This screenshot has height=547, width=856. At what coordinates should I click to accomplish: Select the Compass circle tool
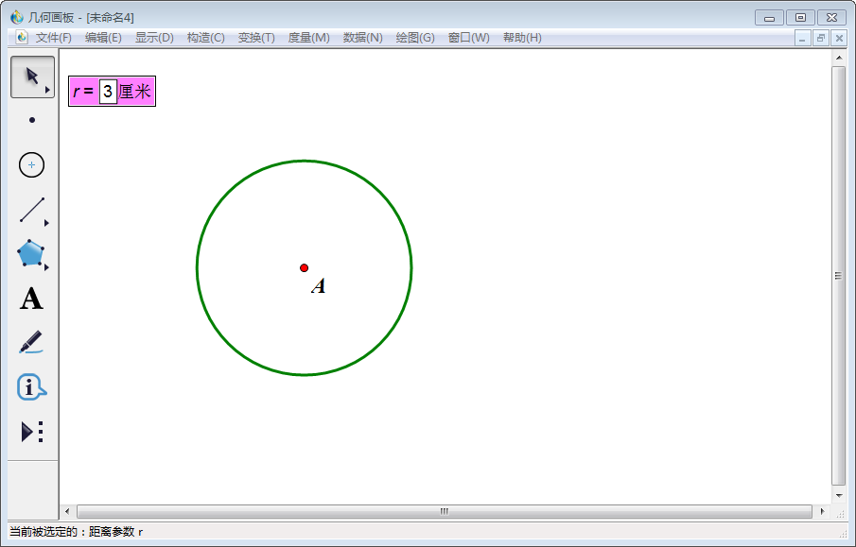pyautogui.click(x=31, y=164)
